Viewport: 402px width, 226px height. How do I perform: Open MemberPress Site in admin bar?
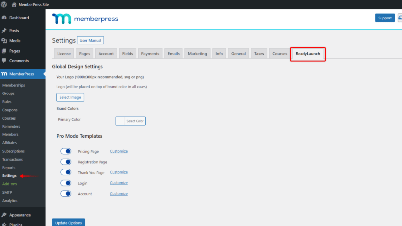pyautogui.click(x=34, y=5)
